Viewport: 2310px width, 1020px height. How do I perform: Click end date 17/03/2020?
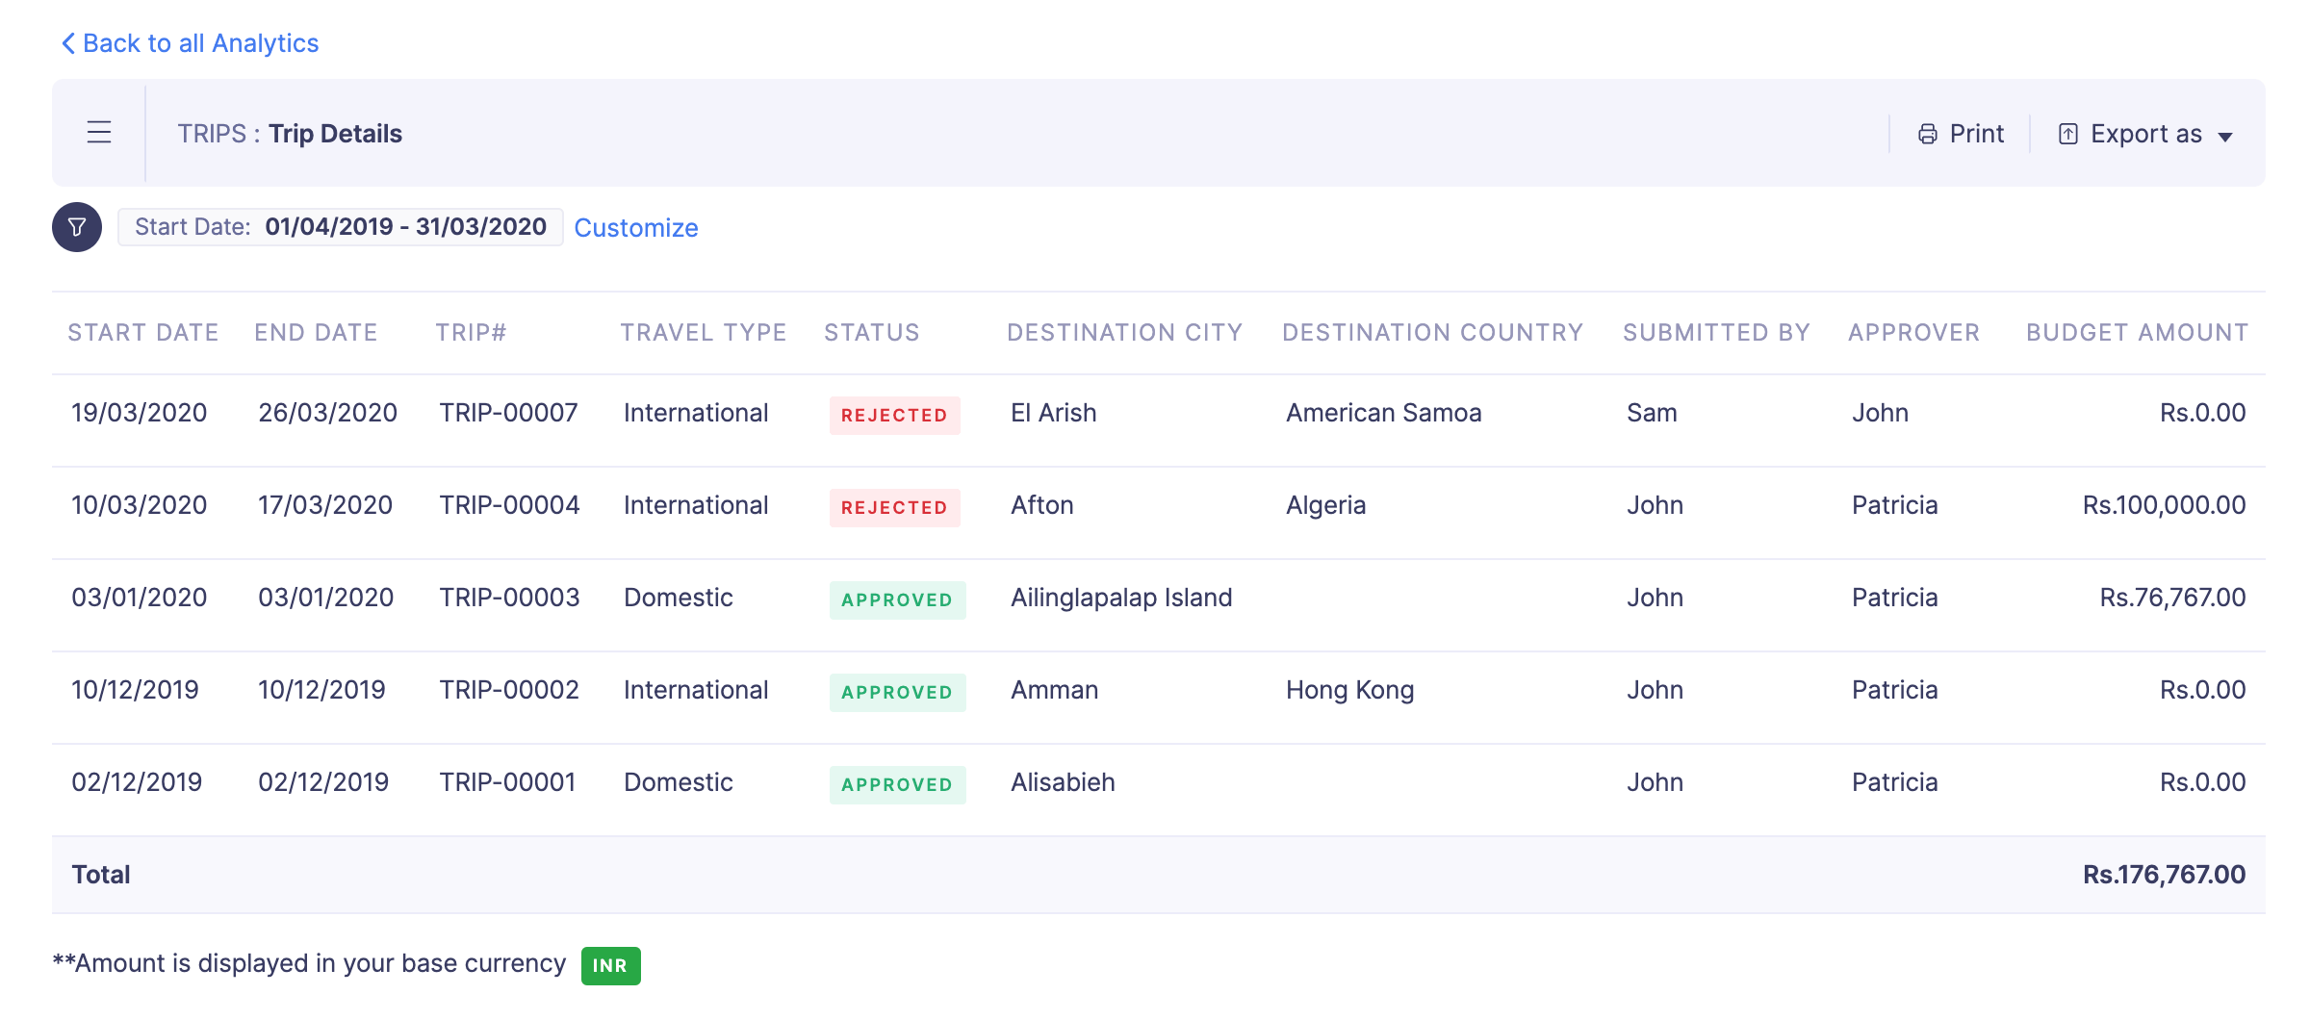(325, 505)
